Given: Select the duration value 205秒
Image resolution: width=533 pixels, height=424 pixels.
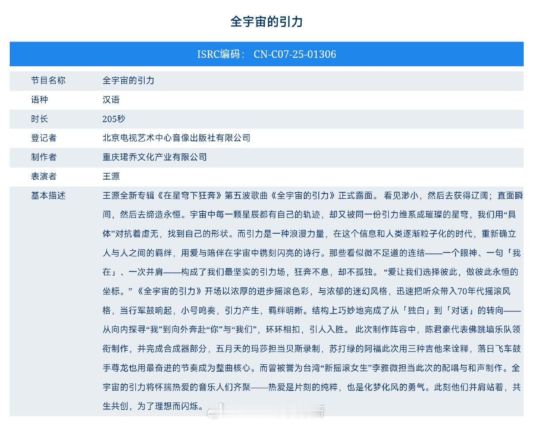Looking at the screenshot, I should coord(114,119).
